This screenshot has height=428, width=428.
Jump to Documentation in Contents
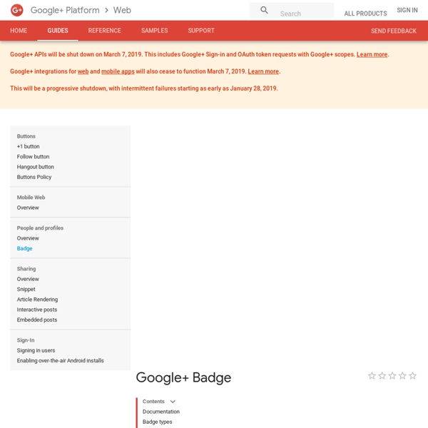tap(160, 412)
